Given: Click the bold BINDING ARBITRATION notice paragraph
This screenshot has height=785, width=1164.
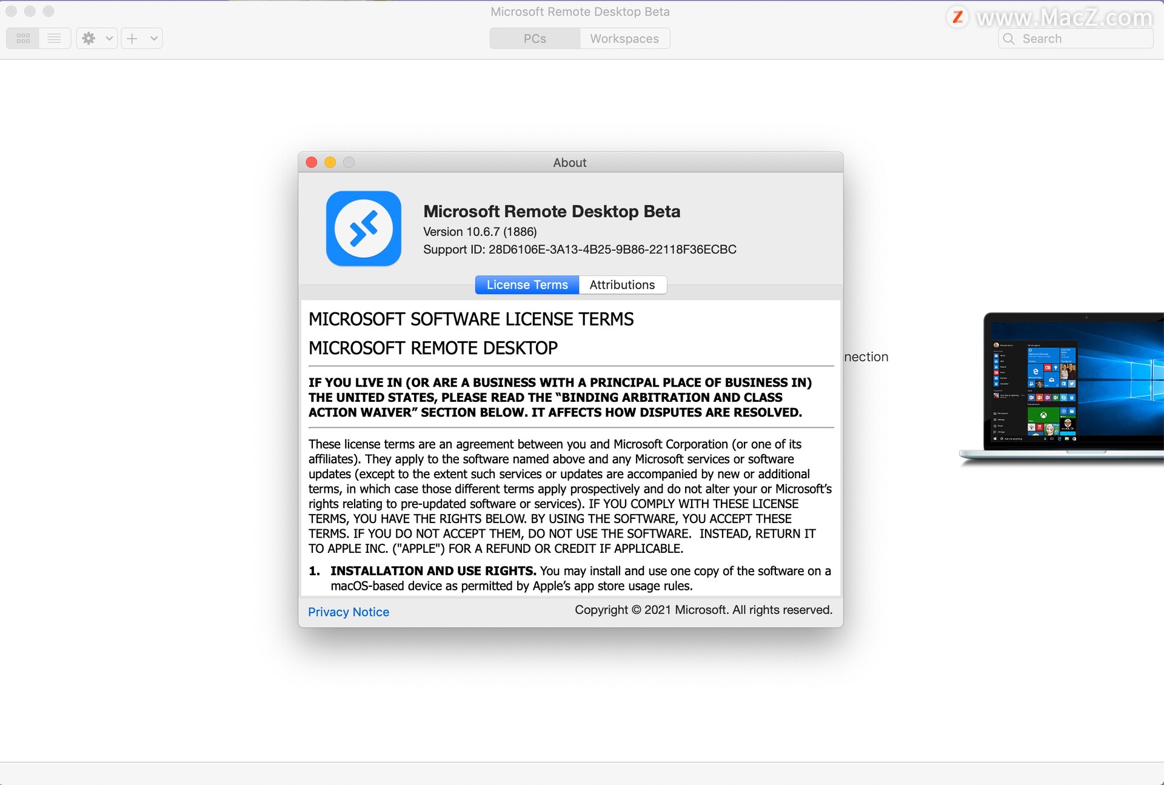Looking at the screenshot, I should 560,398.
